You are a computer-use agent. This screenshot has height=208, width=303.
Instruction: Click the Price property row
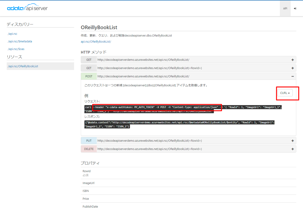click(188, 199)
